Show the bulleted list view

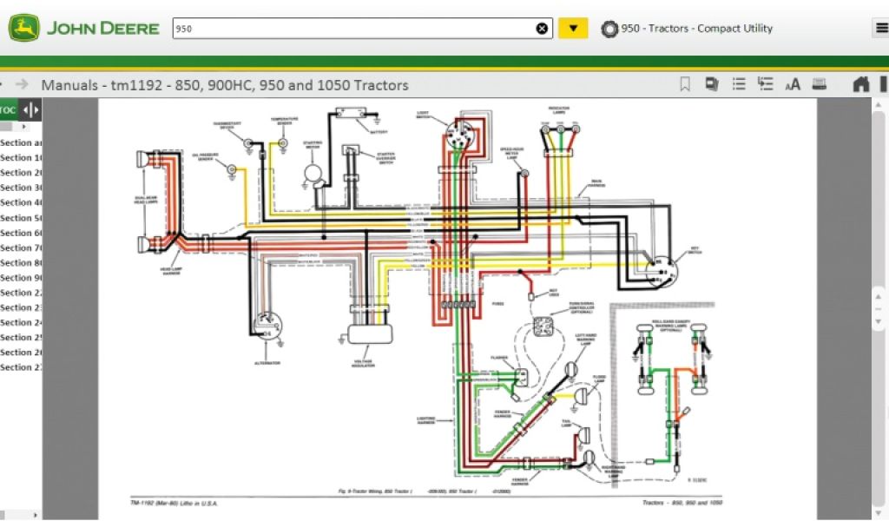pos(739,84)
